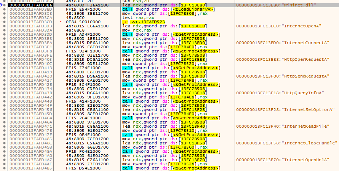The image size is (339, 171).
Task: Click the mov [13FC7B4F8],rax instruction
Action: point(165,80)
